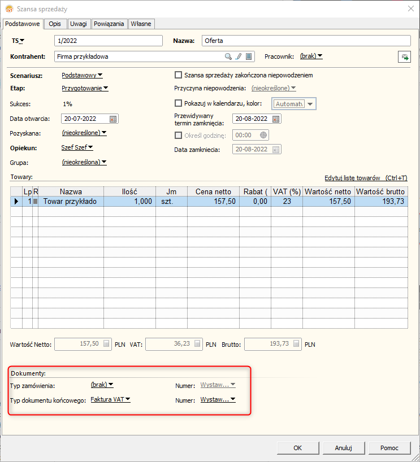Click the Rabat cell showing 0,00
The width and height of the screenshot is (420, 462).
[x=255, y=202]
